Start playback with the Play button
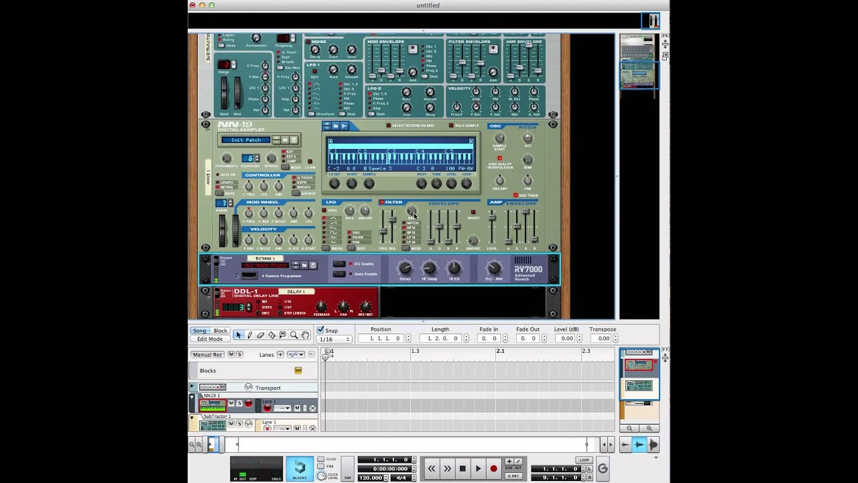The width and height of the screenshot is (858, 483). click(x=478, y=469)
